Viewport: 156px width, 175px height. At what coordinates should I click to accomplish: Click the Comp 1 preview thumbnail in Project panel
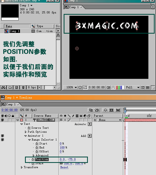(10, 12)
